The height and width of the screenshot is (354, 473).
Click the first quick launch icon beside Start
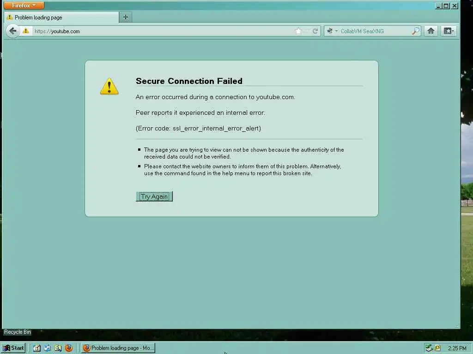[37, 348]
